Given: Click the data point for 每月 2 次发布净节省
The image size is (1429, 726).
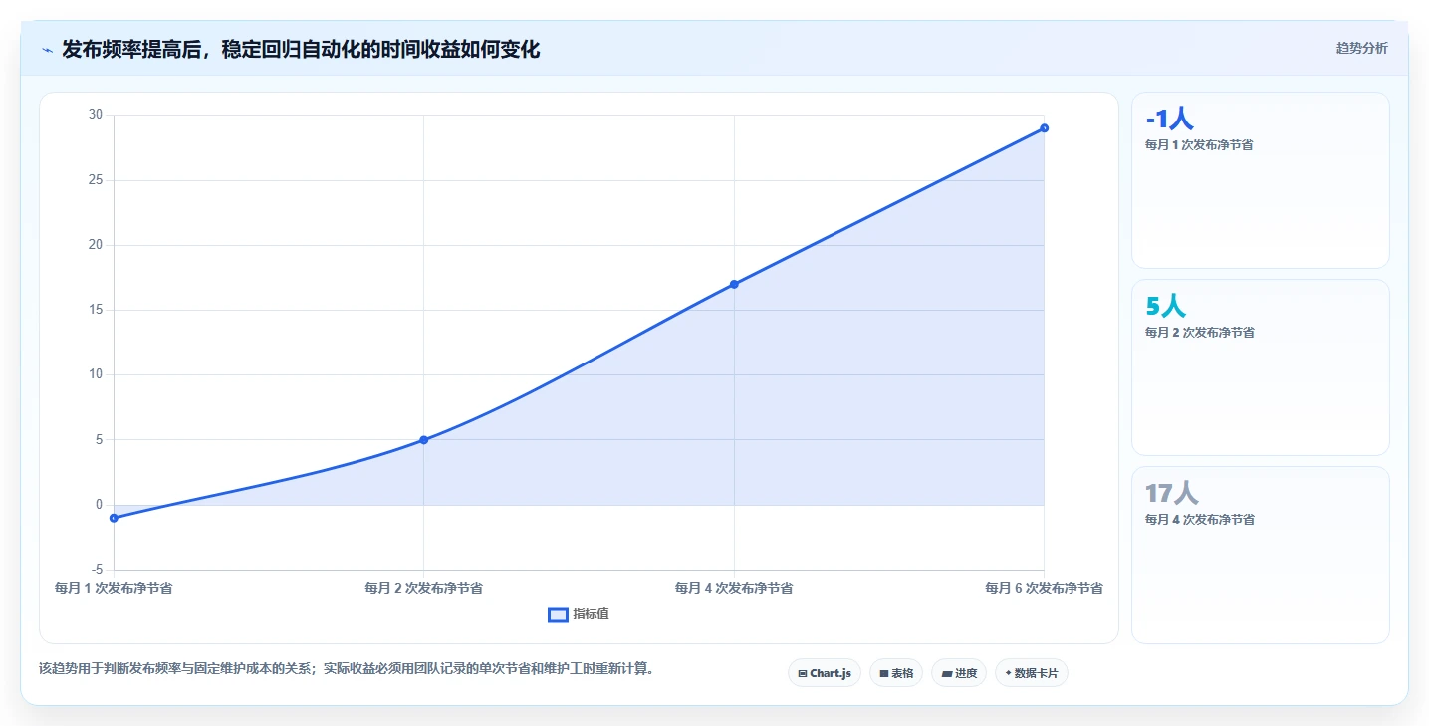Looking at the screenshot, I should (423, 439).
